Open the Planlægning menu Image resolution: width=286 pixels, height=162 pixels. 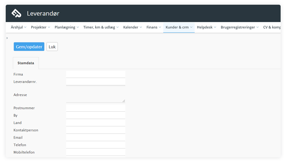coord(67,27)
